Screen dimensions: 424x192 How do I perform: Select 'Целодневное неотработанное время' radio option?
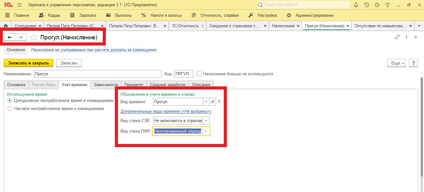(10, 101)
